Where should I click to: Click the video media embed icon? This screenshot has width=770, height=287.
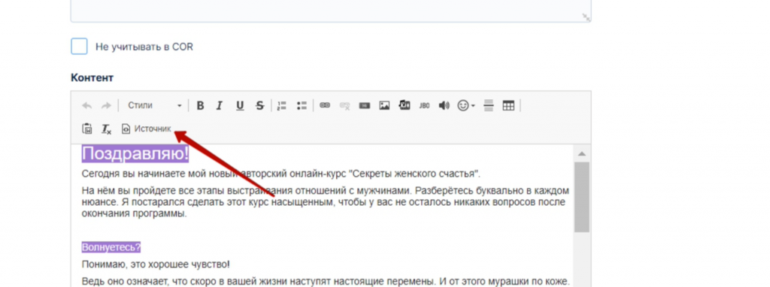point(405,105)
